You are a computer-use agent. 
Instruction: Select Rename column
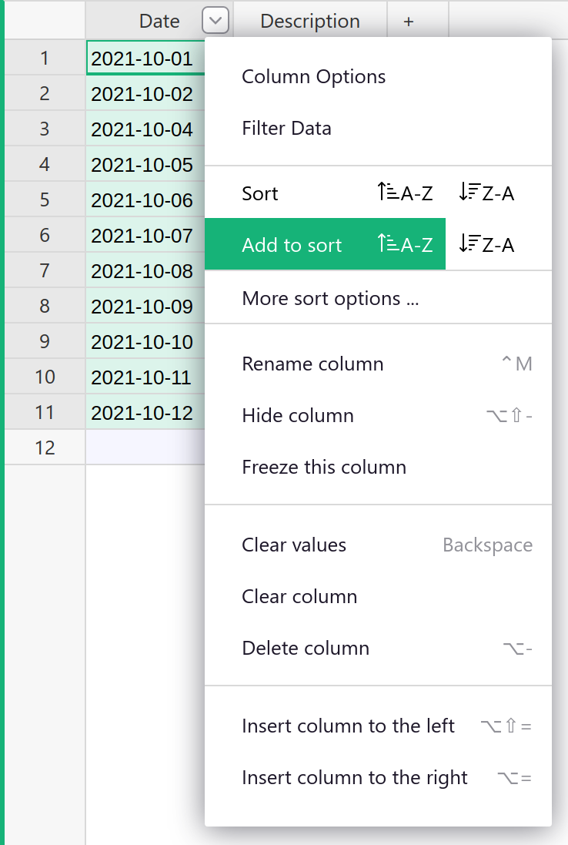click(x=312, y=364)
